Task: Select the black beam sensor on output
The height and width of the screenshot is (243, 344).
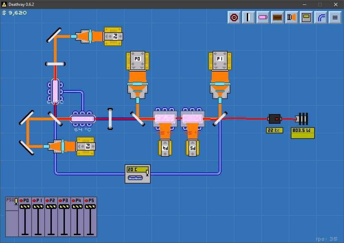Action: (274, 119)
